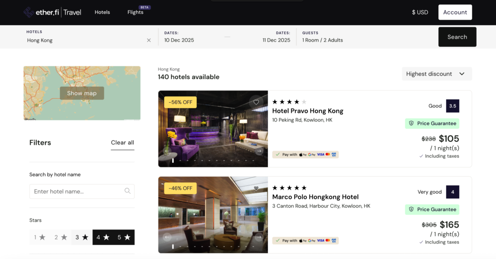Viewport: 496px width, 259px height.
Task: Show next photo of Hotel Pravo Hong Kong
Action: click(x=259, y=151)
